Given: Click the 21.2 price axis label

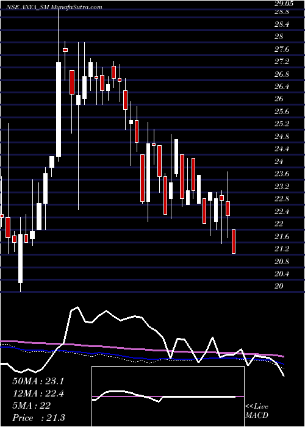Looking at the screenshot, I should tap(281, 249).
